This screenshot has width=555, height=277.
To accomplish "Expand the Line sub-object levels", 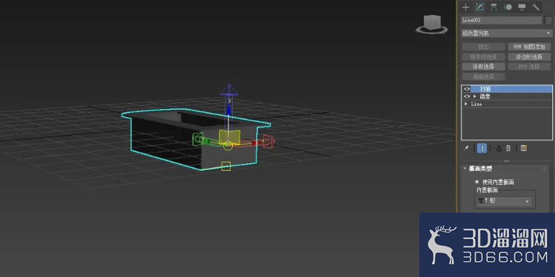I will pyautogui.click(x=466, y=104).
